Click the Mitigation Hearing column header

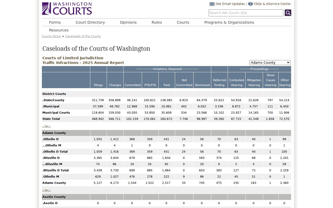tap(254, 83)
